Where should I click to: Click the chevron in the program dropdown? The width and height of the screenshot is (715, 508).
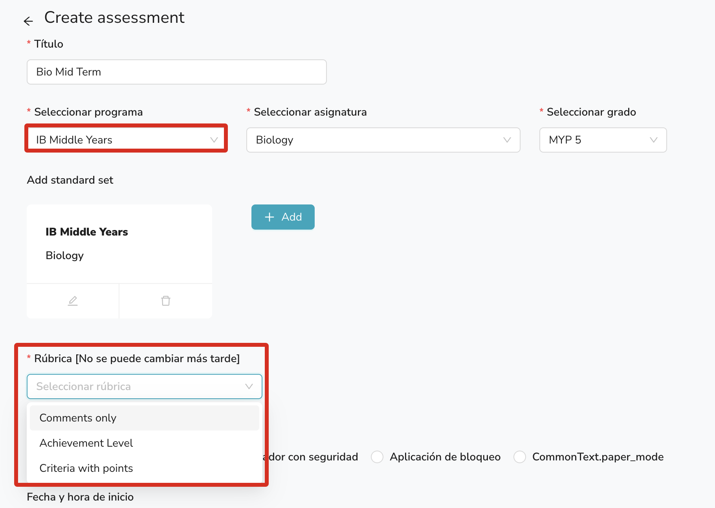tap(214, 140)
